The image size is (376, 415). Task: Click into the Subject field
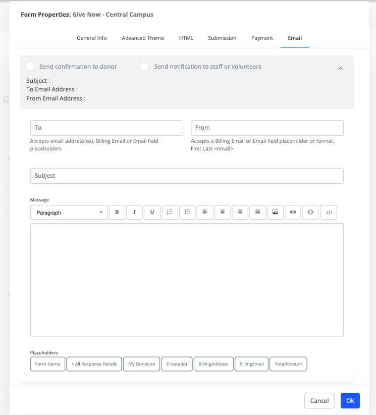pyautogui.click(x=187, y=176)
